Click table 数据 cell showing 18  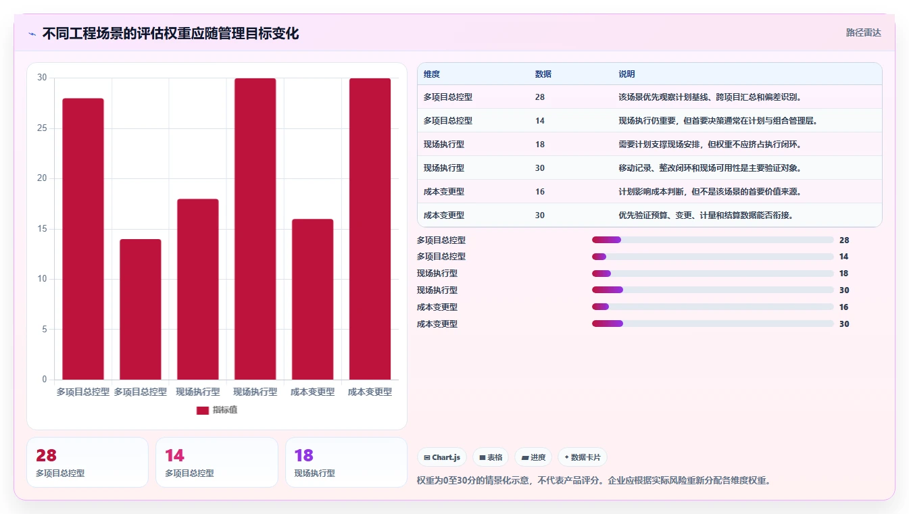(539, 145)
